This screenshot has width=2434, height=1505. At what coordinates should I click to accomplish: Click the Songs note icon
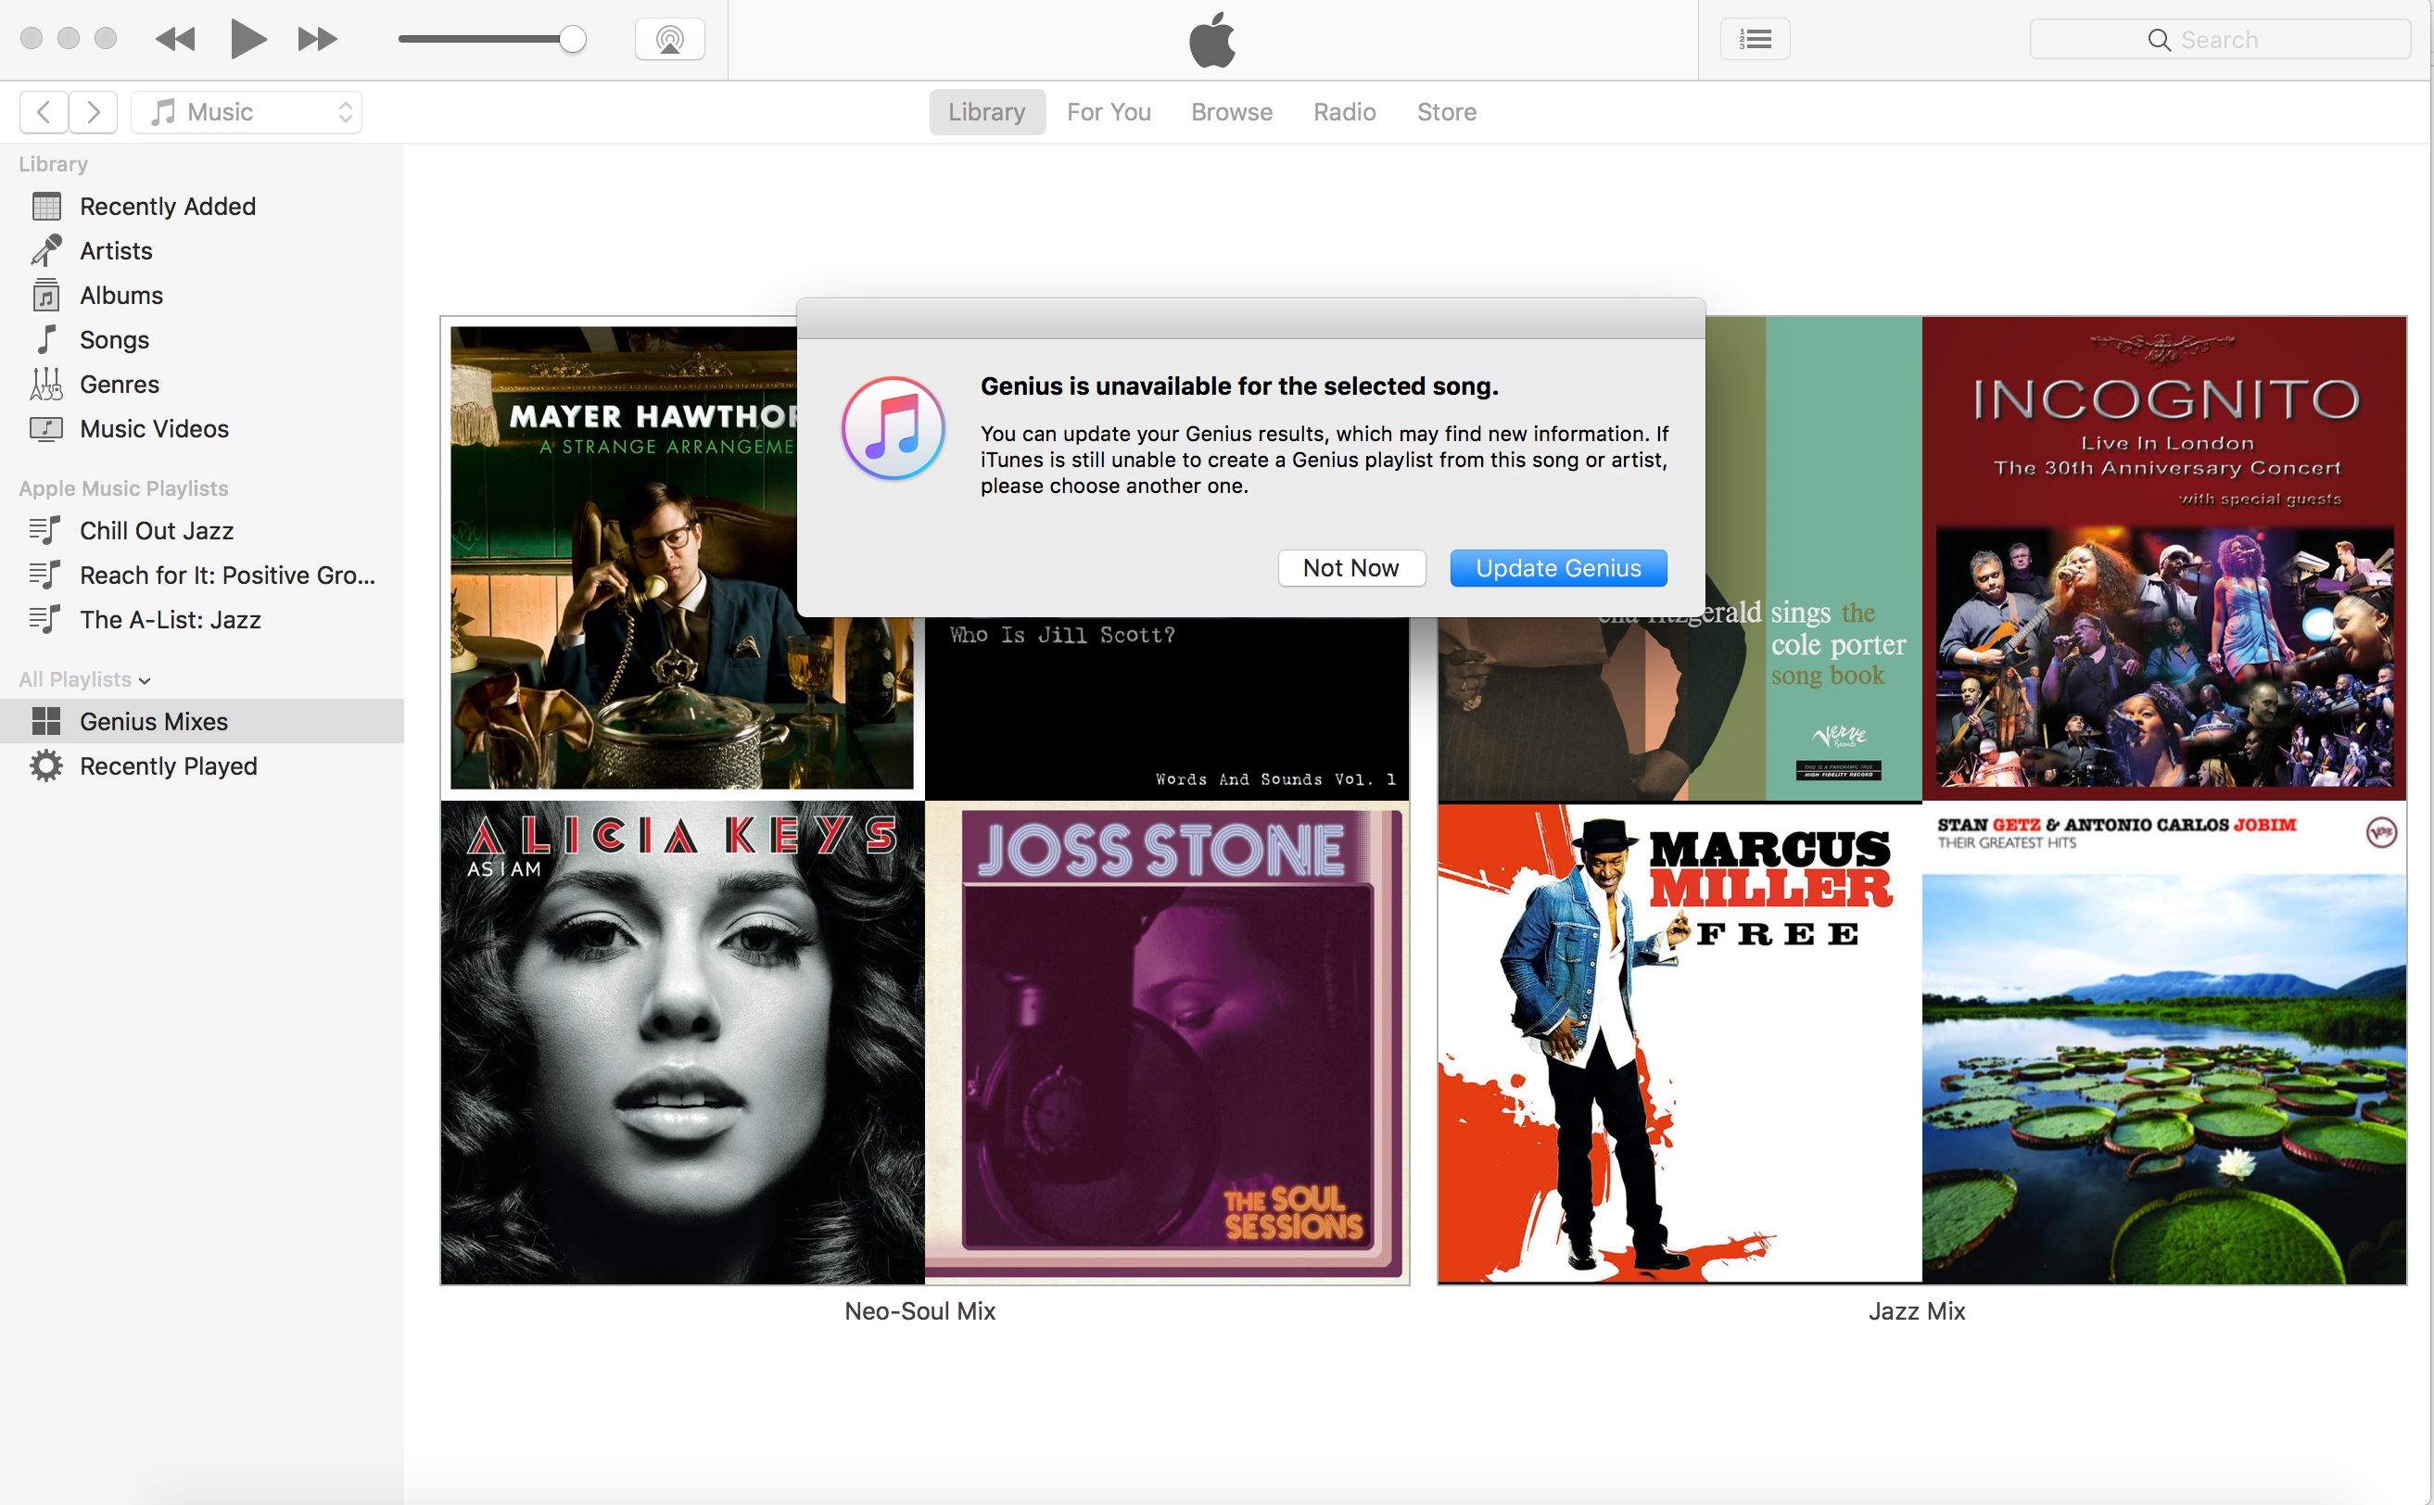[x=45, y=339]
